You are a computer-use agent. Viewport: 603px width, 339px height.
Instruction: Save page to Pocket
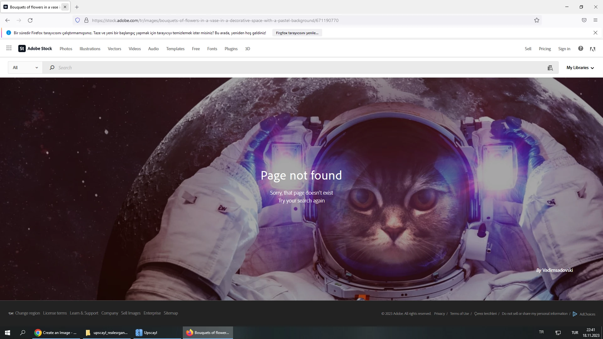[x=584, y=20]
